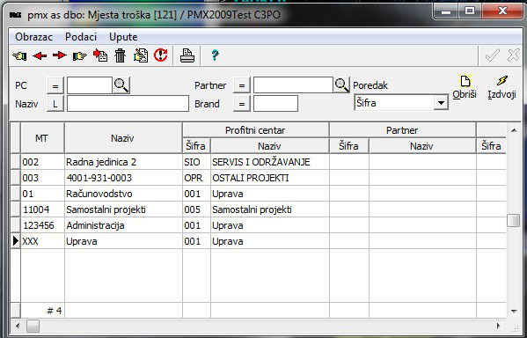Open help via question mark icon
Viewport: 527px width, 338px height.
[x=215, y=55]
